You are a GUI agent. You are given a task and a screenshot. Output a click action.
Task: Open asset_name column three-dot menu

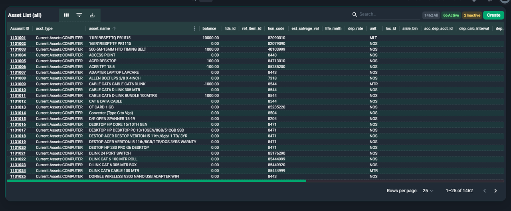tap(195, 29)
